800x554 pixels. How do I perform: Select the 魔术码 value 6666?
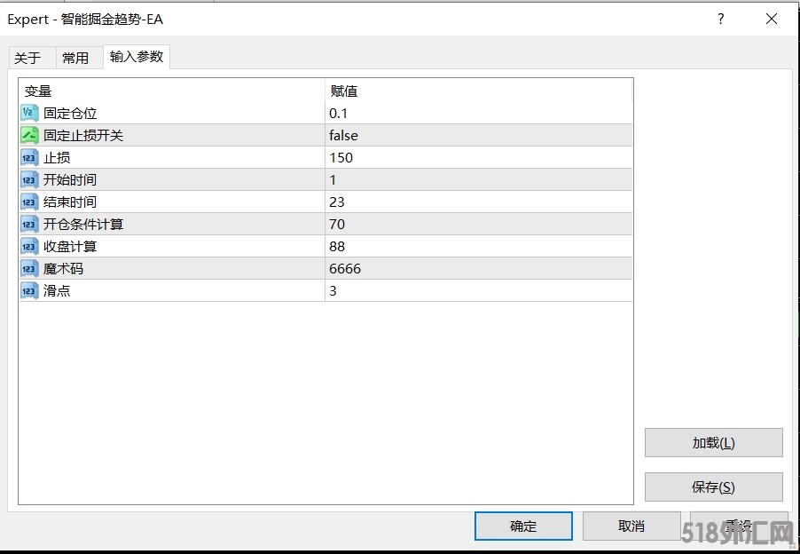tap(345, 268)
